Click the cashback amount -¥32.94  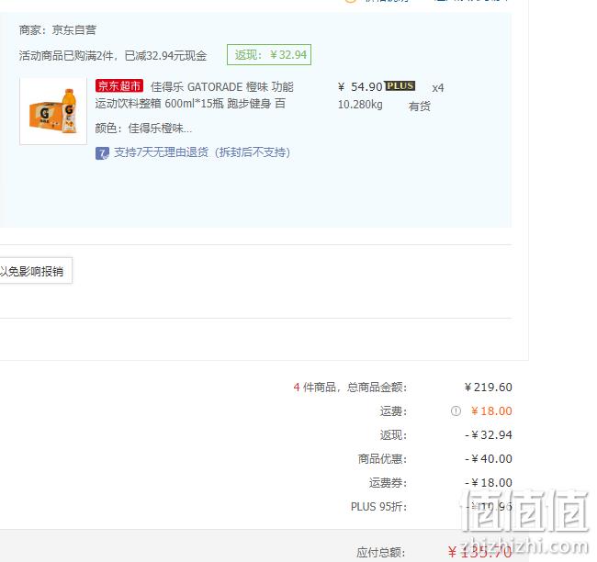click(489, 435)
